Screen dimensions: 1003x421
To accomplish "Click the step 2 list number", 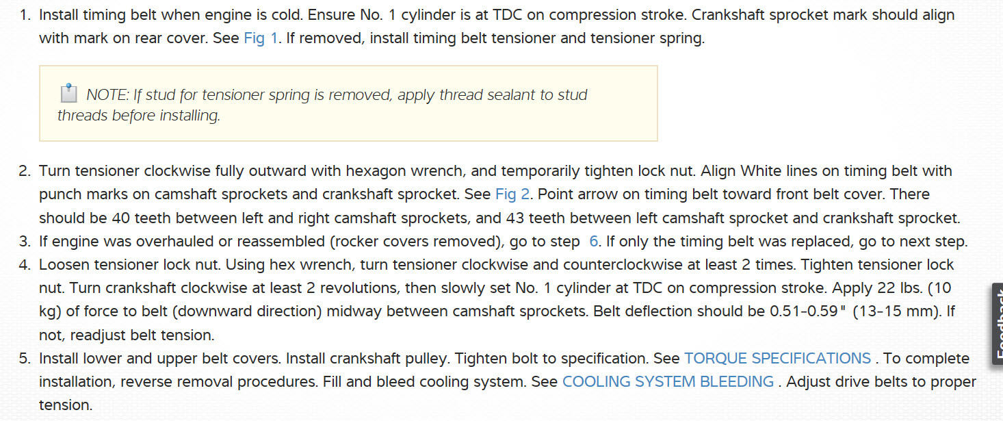I will point(25,171).
